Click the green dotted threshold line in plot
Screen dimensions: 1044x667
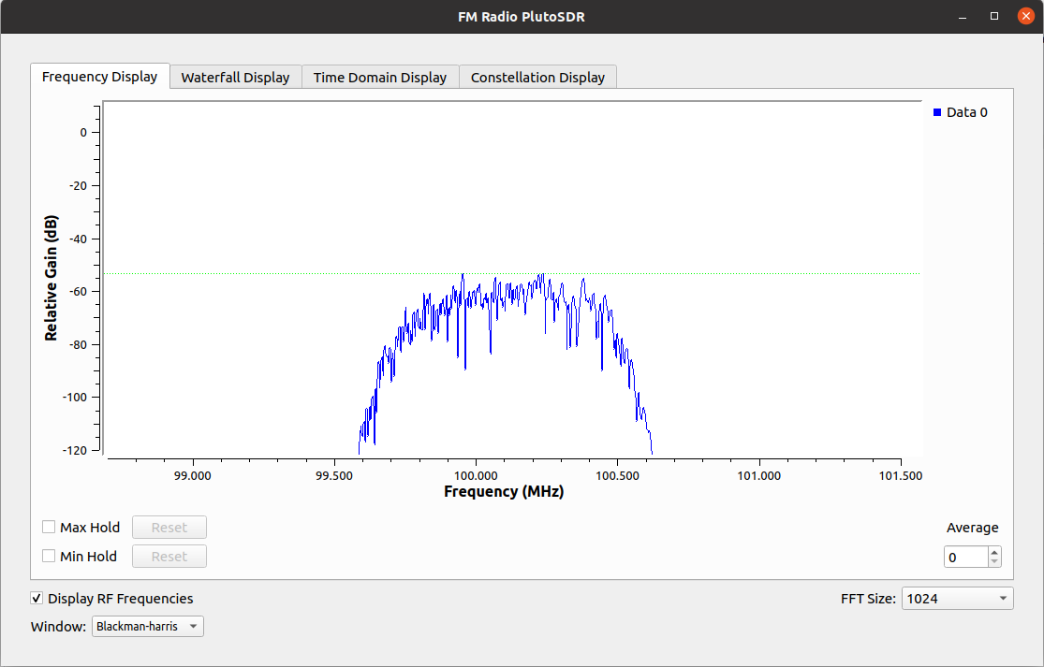[749, 274]
